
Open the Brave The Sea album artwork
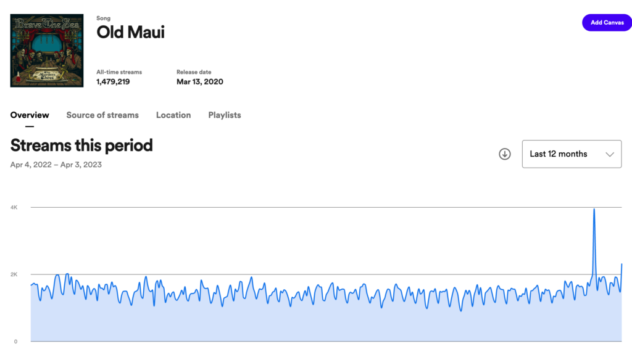[47, 51]
